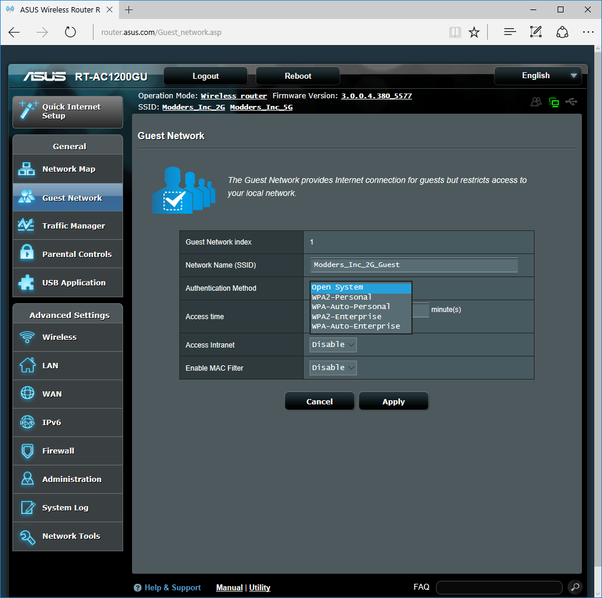Image resolution: width=602 pixels, height=598 pixels.
Task: Go back with browser back arrow
Action: click(14, 32)
